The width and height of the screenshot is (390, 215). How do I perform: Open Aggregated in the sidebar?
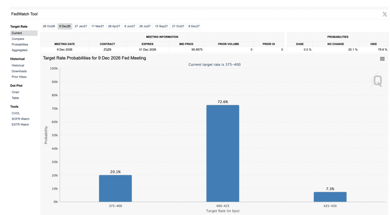[x=19, y=50]
